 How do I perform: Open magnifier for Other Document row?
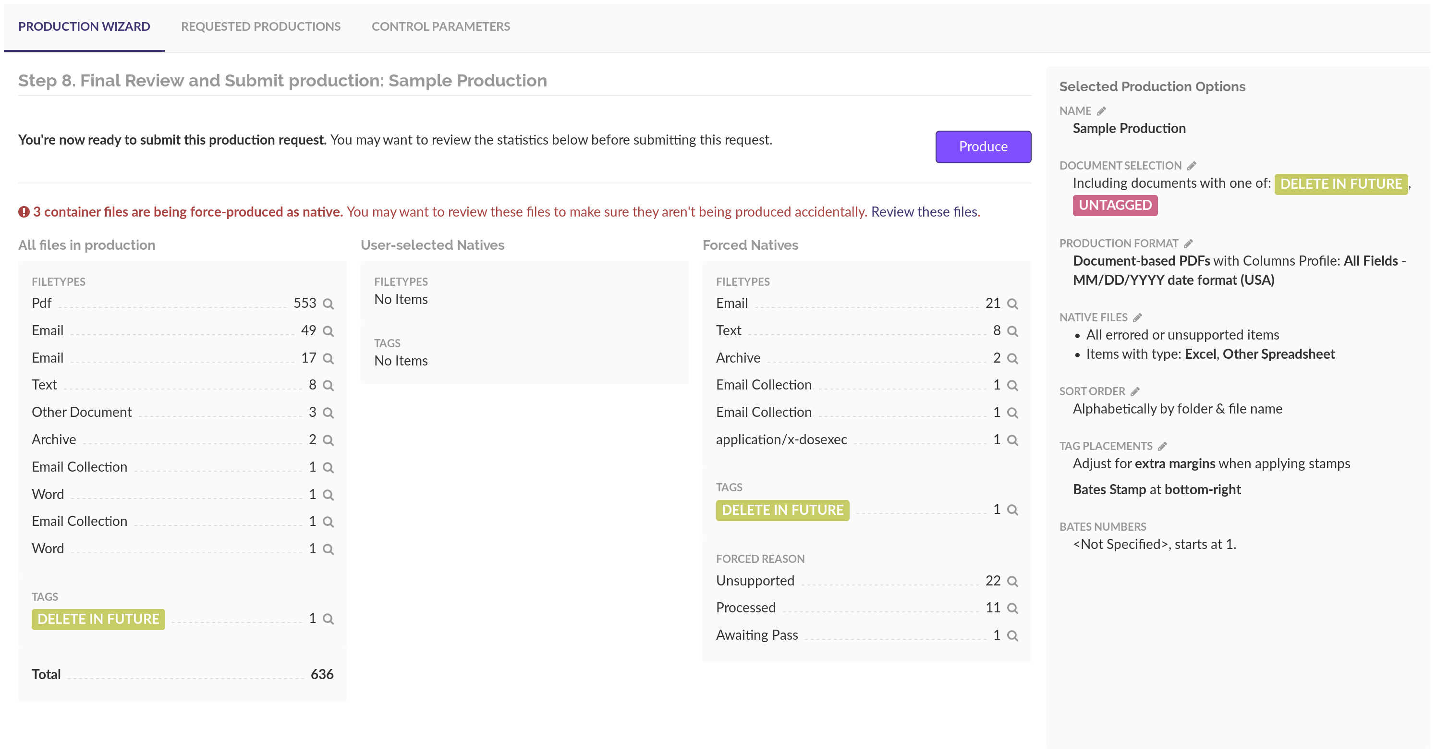pos(329,413)
